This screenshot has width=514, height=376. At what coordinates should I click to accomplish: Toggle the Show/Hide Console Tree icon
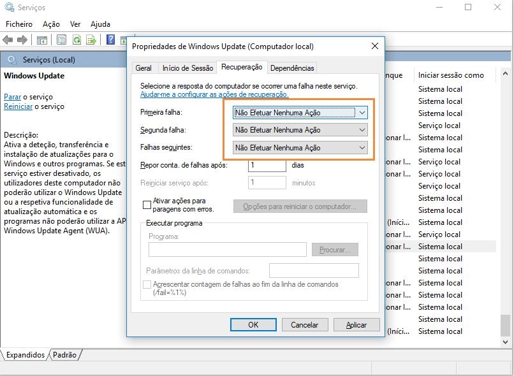pos(42,39)
